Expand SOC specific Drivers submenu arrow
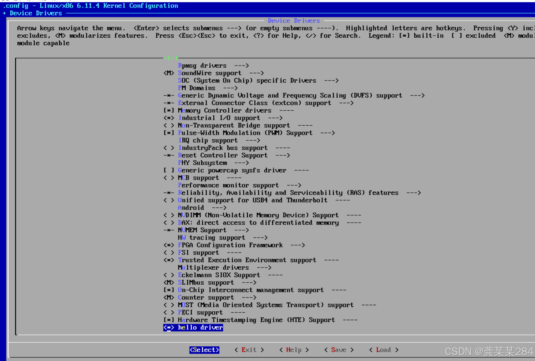Screen dimensions: 535x361 (x=331, y=80)
